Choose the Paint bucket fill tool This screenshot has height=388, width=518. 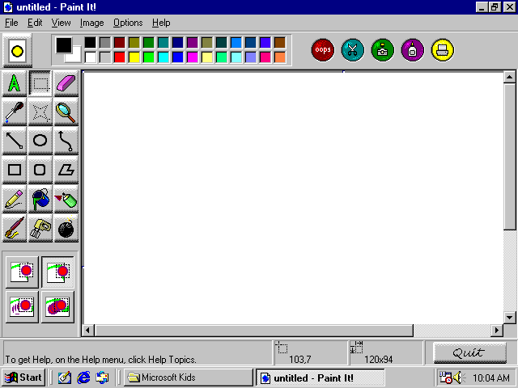tap(40, 198)
